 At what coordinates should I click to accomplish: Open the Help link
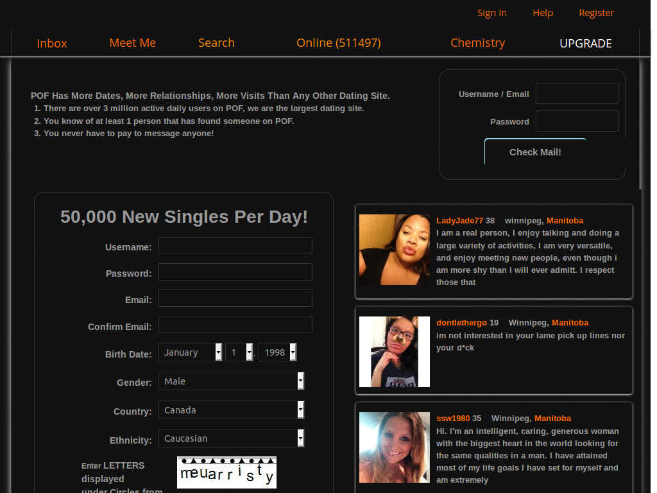pos(542,12)
